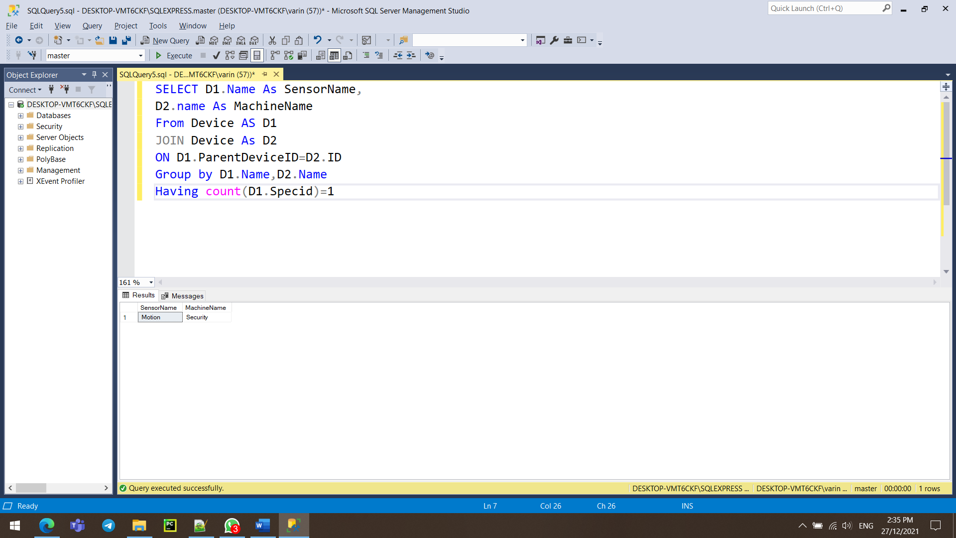Click Object Explorer horizontal scrollbar thumb

tap(31, 488)
